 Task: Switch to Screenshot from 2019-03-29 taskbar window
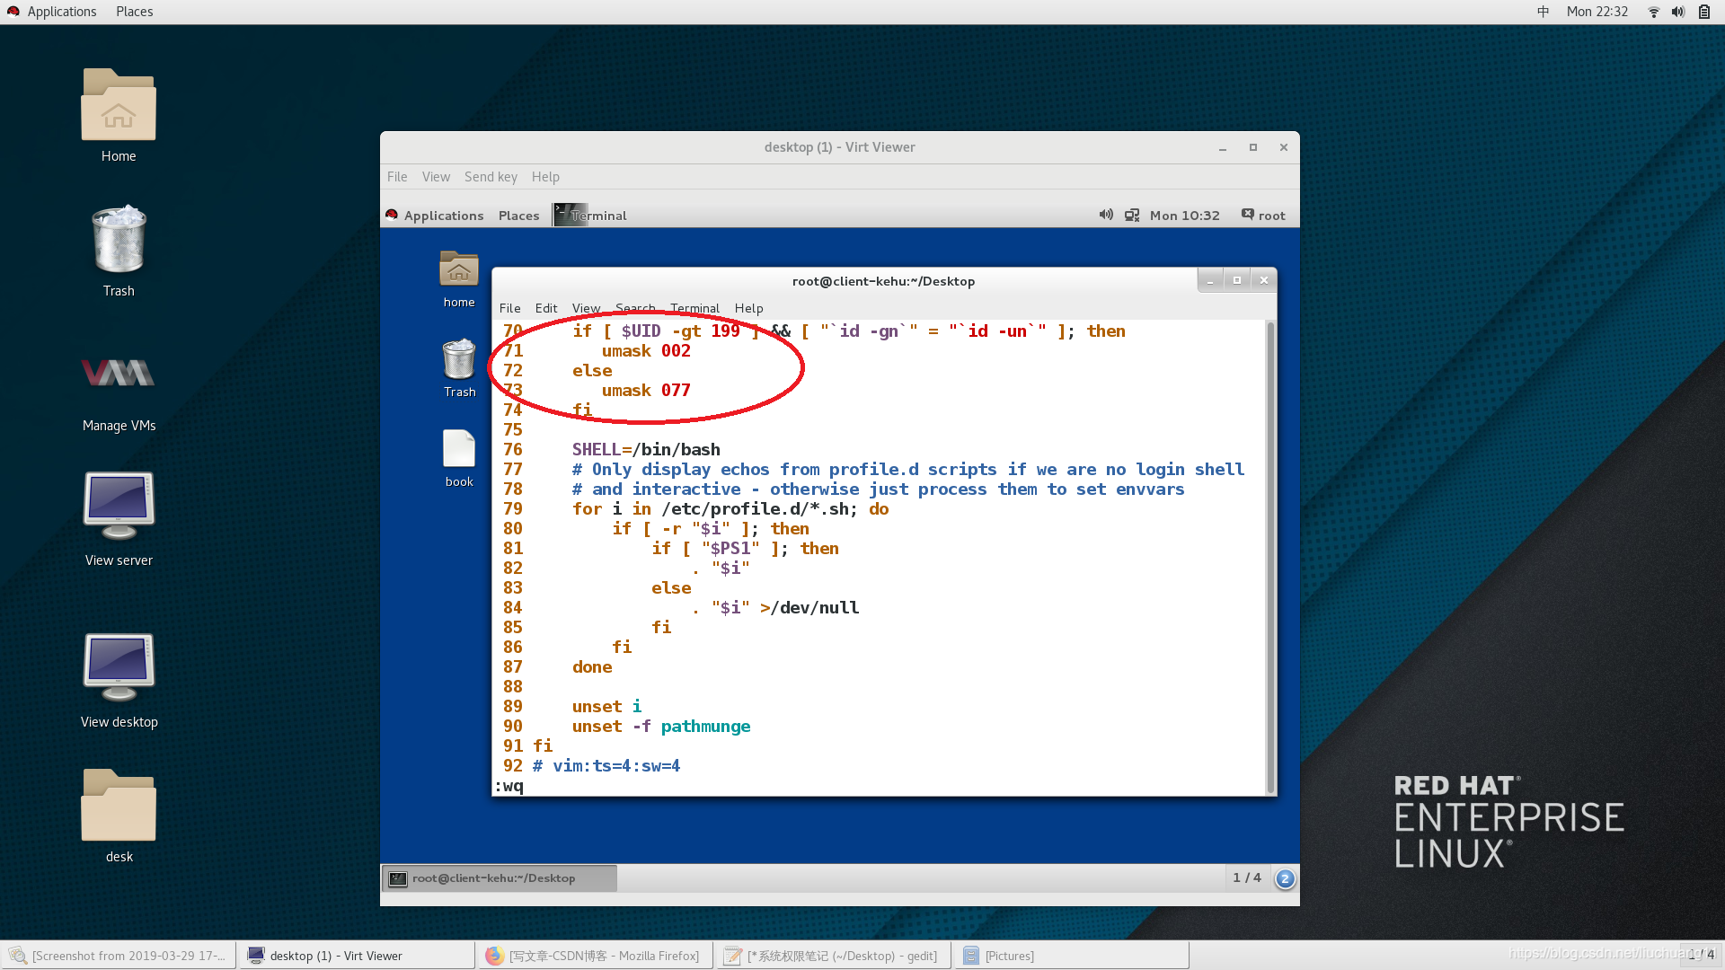click(119, 956)
